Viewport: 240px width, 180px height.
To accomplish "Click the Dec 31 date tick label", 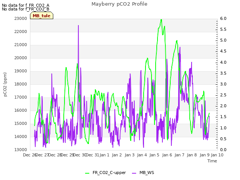I will click(93, 155).
